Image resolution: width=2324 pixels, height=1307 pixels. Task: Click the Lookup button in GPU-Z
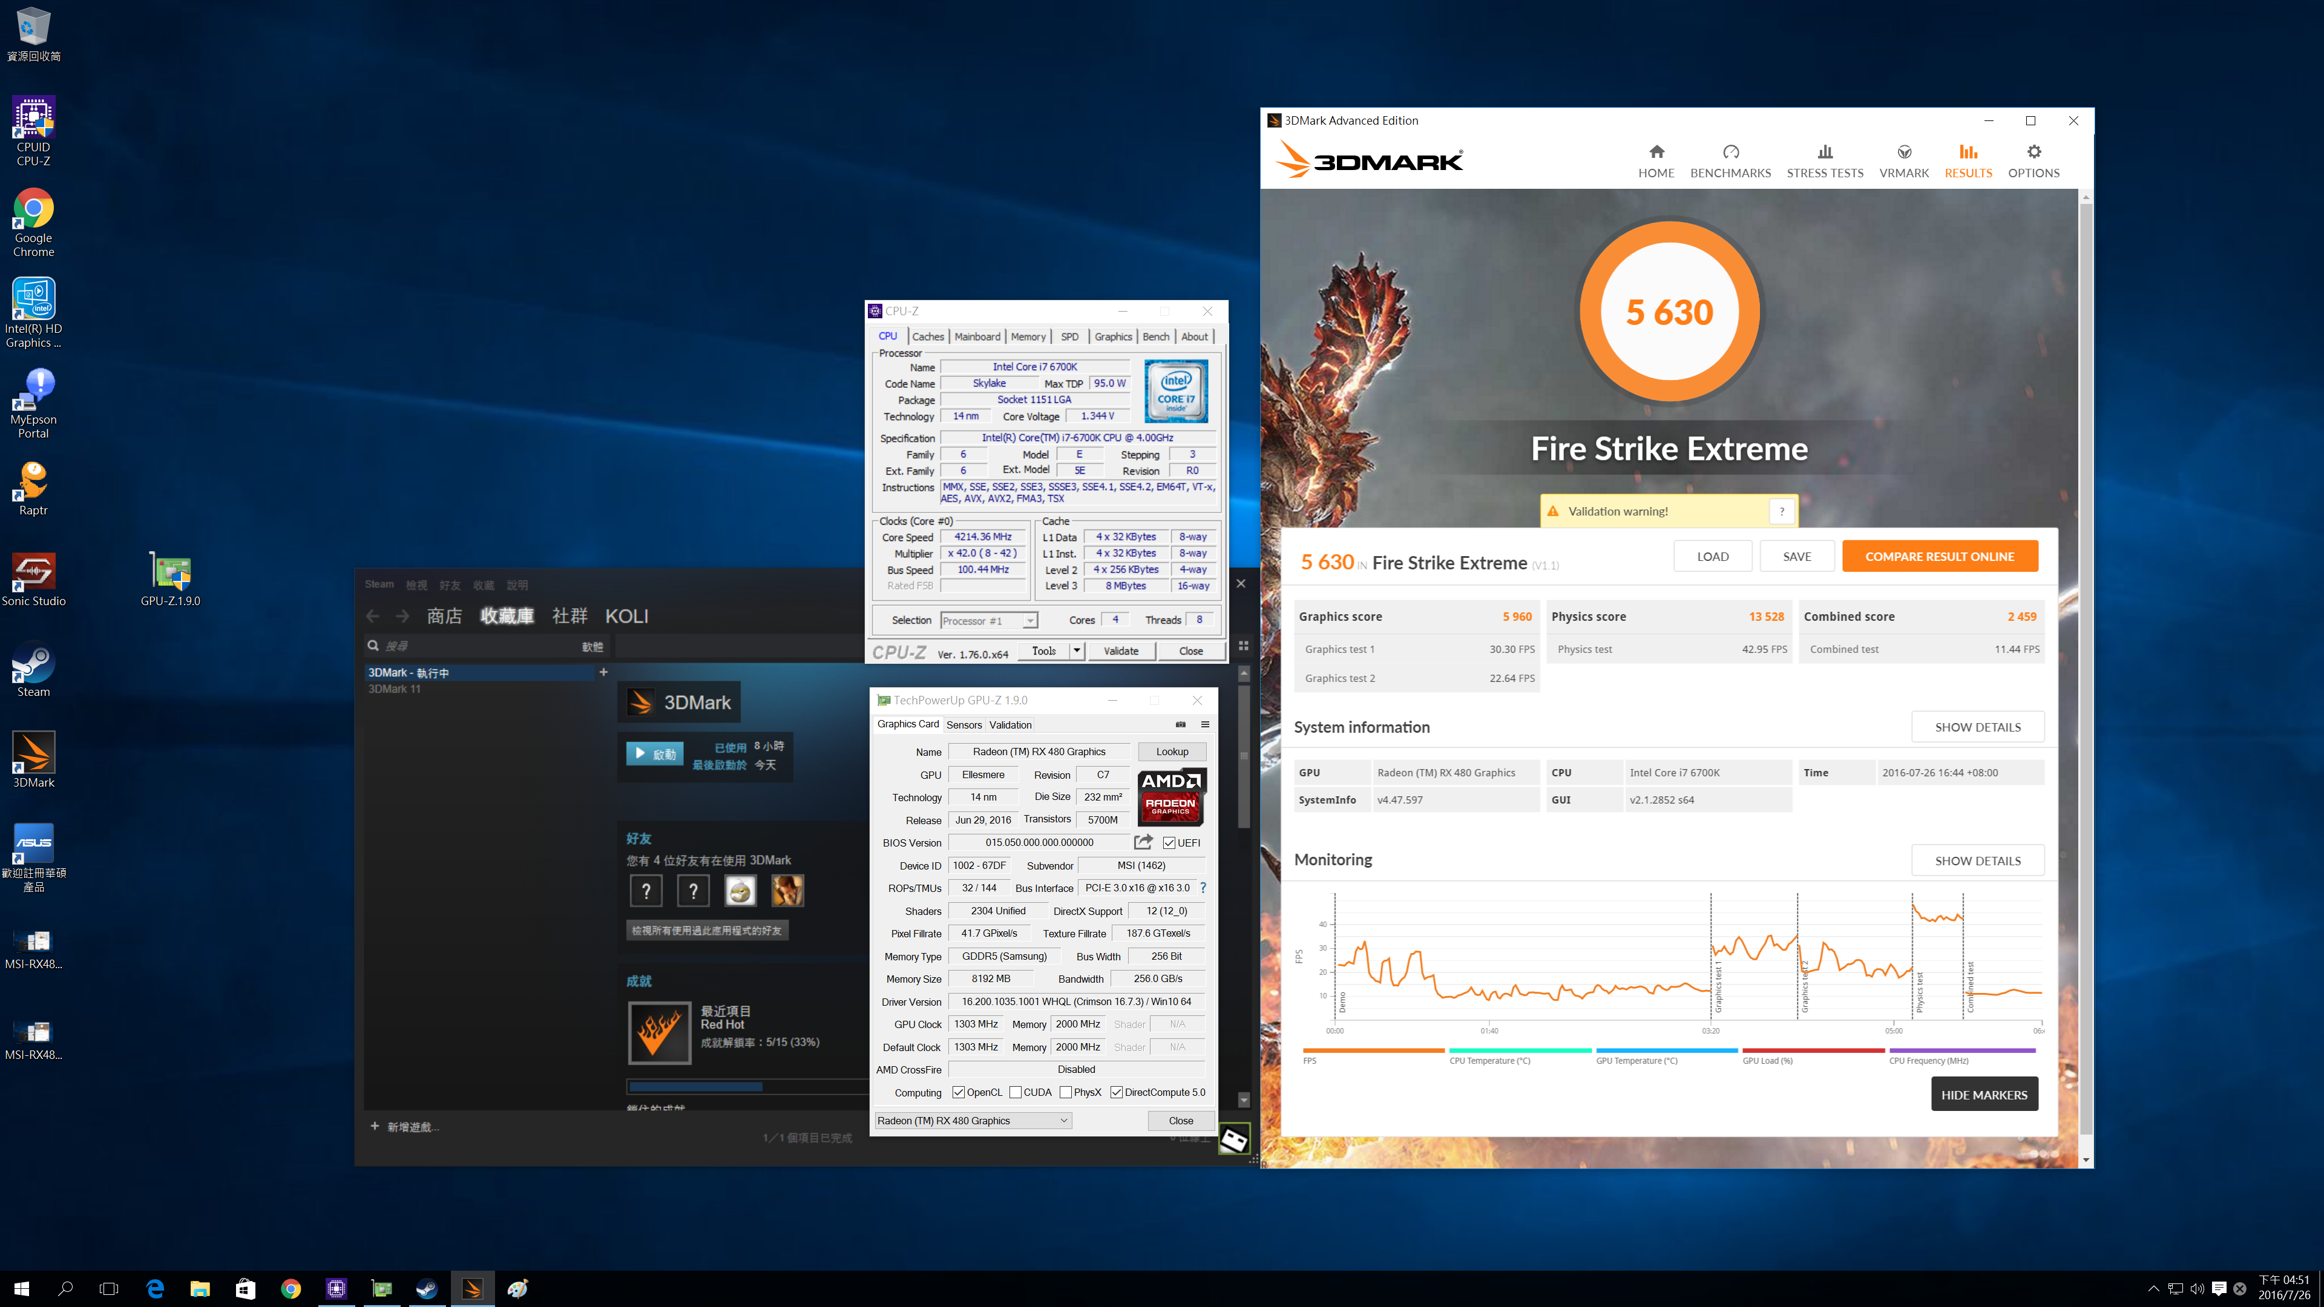[x=1172, y=752]
